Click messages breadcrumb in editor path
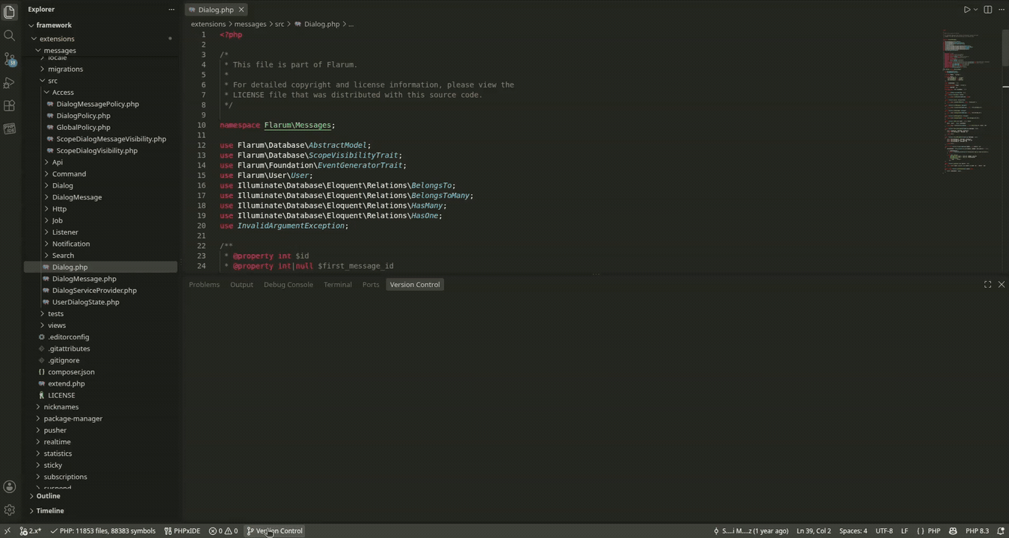This screenshot has width=1009, height=538. click(250, 24)
